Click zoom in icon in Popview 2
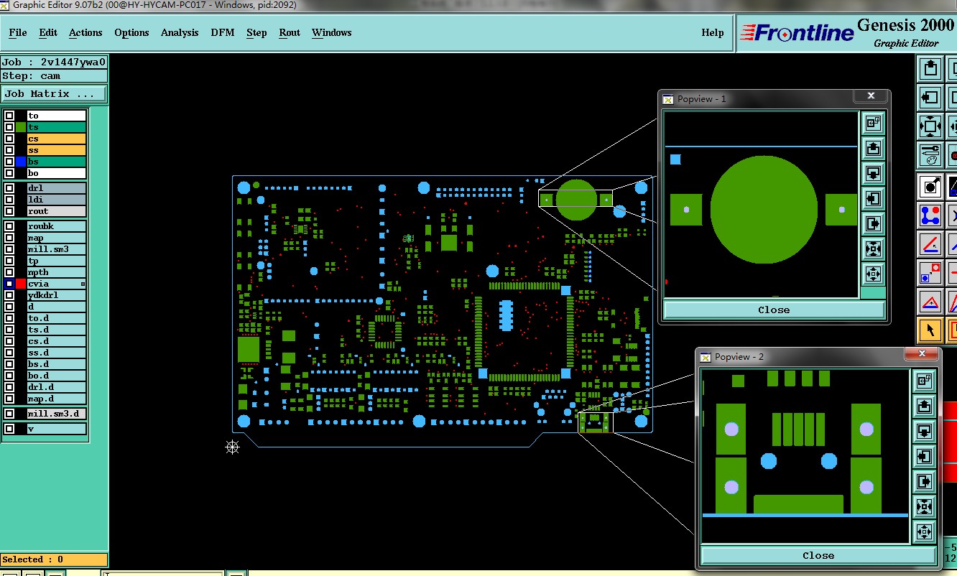Image resolution: width=957 pixels, height=576 pixels. click(x=924, y=506)
